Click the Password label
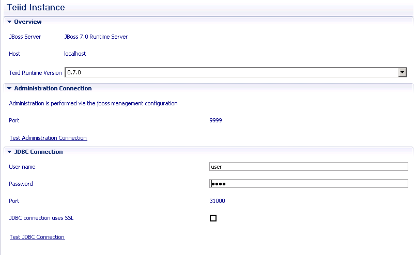The height and width of the screenshot is (255, 416). (21, 184)
